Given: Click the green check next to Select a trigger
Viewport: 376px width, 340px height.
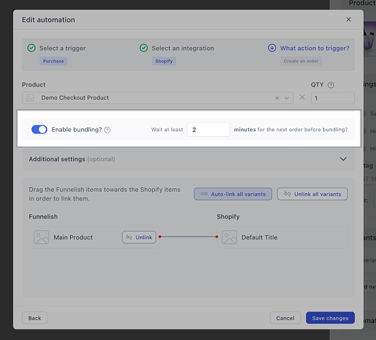Looking at the screenshot, I should coord(31,48).
